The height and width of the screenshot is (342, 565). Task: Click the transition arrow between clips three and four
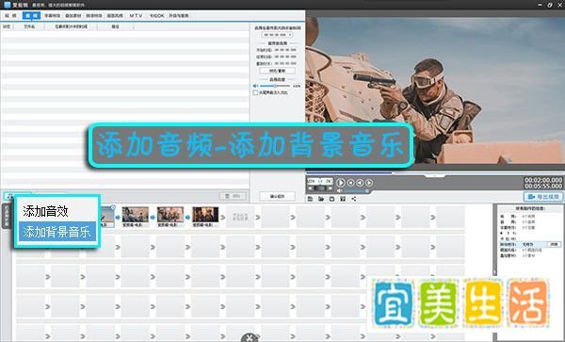[x=187, y=218]
